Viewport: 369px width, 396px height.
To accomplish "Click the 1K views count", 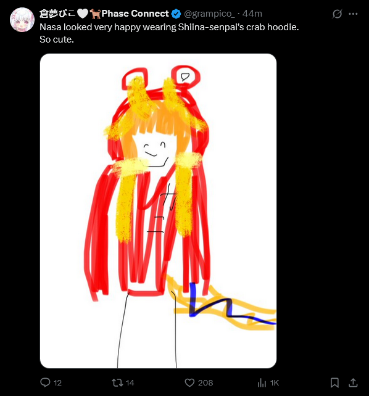I will [275, 383].
